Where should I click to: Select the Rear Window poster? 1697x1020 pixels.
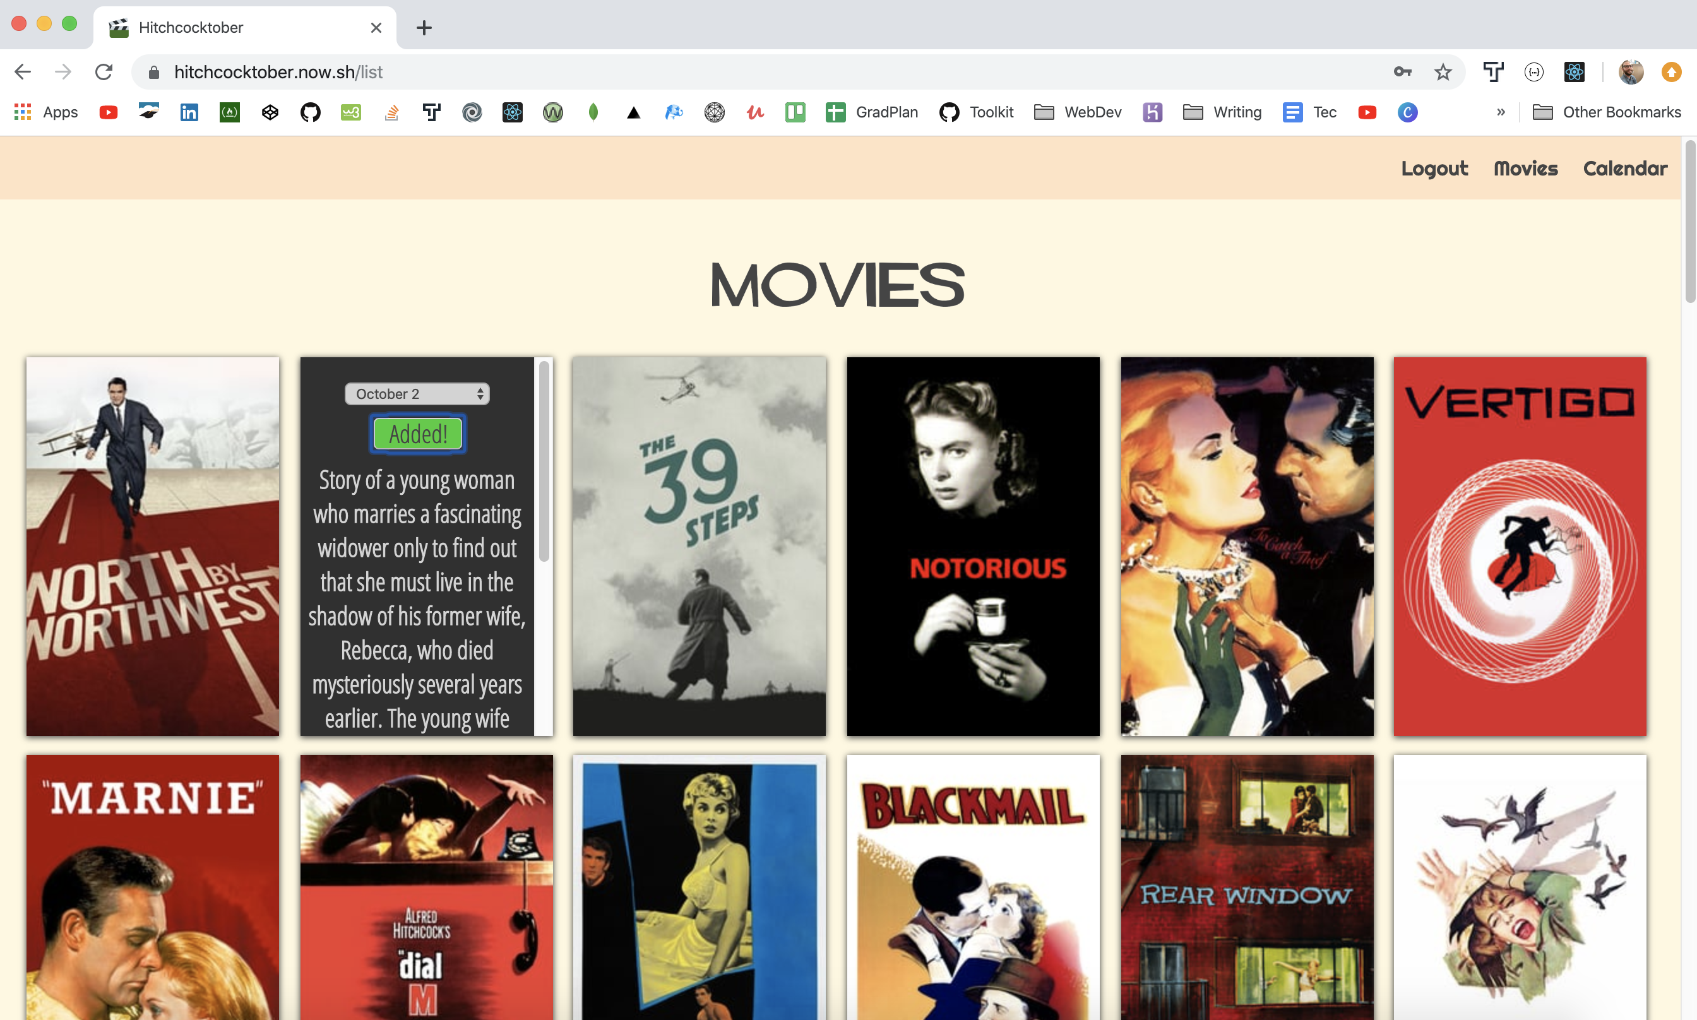(1247, 887)
